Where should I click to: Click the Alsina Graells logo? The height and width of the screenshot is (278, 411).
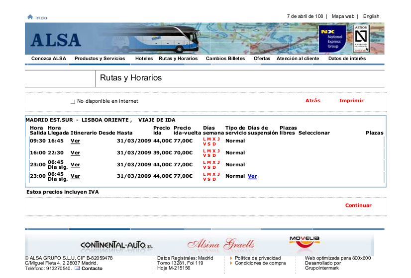pyautogui.click(x=221, y=244)
